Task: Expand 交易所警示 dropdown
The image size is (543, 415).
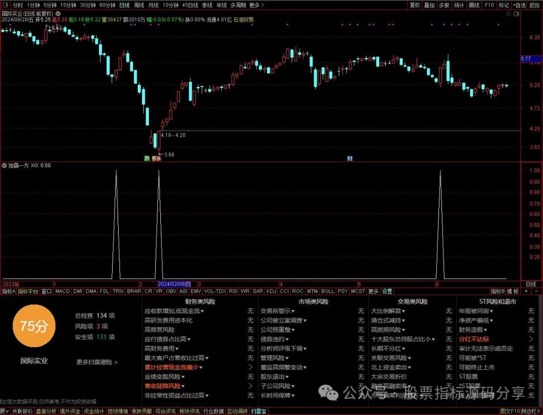Action: pyautogui.click(x=278, y=311)
